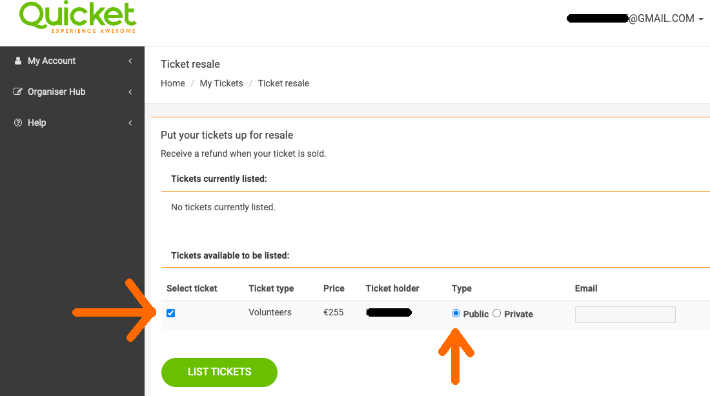Click the GMAIL.COM account text
The width and height of the screenshot is (710, 396).
click(662, 19)
